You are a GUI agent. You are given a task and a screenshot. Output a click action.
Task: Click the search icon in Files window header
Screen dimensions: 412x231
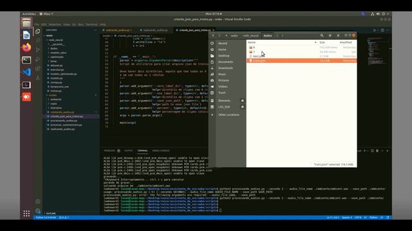322,36
